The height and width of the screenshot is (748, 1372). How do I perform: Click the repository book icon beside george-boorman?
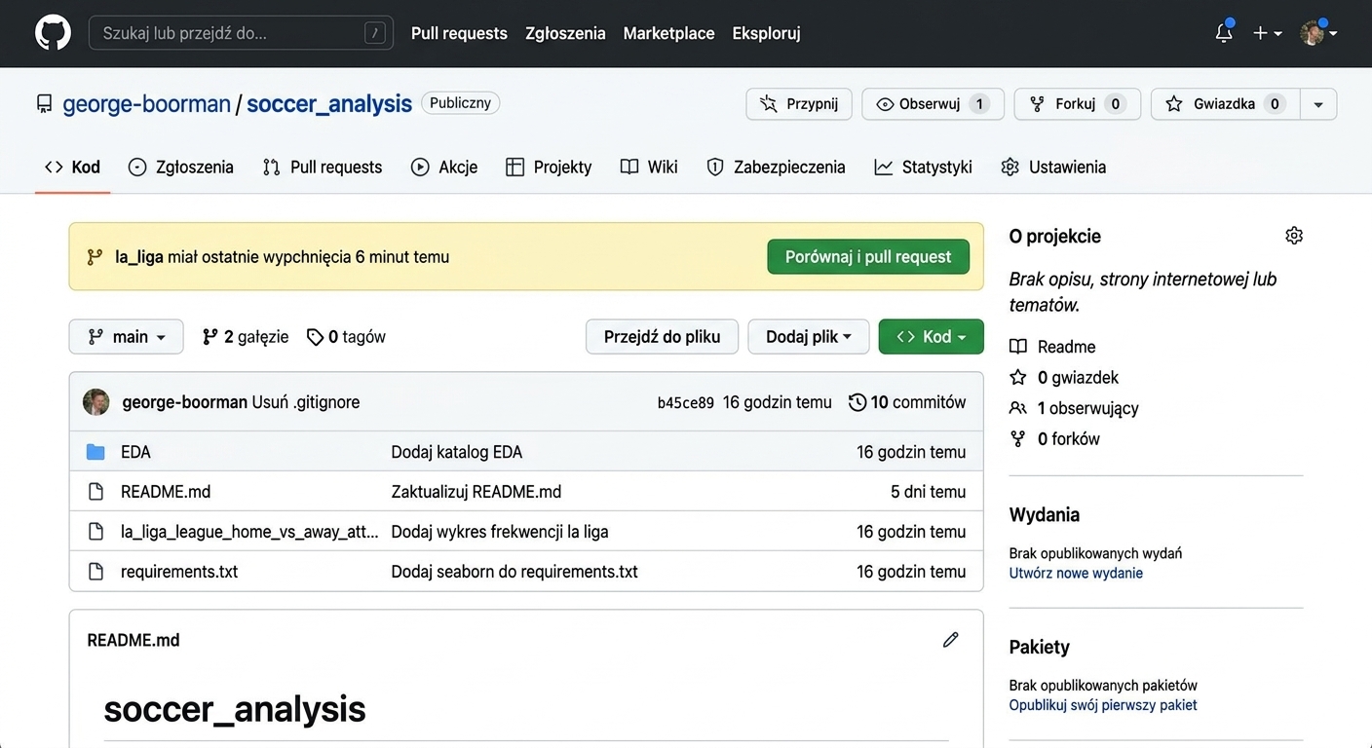tap(44, 103)
